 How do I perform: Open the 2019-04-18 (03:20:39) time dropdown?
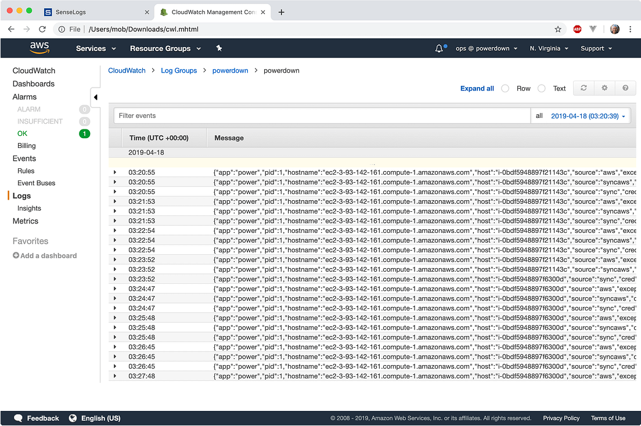(x=588, y=116)
